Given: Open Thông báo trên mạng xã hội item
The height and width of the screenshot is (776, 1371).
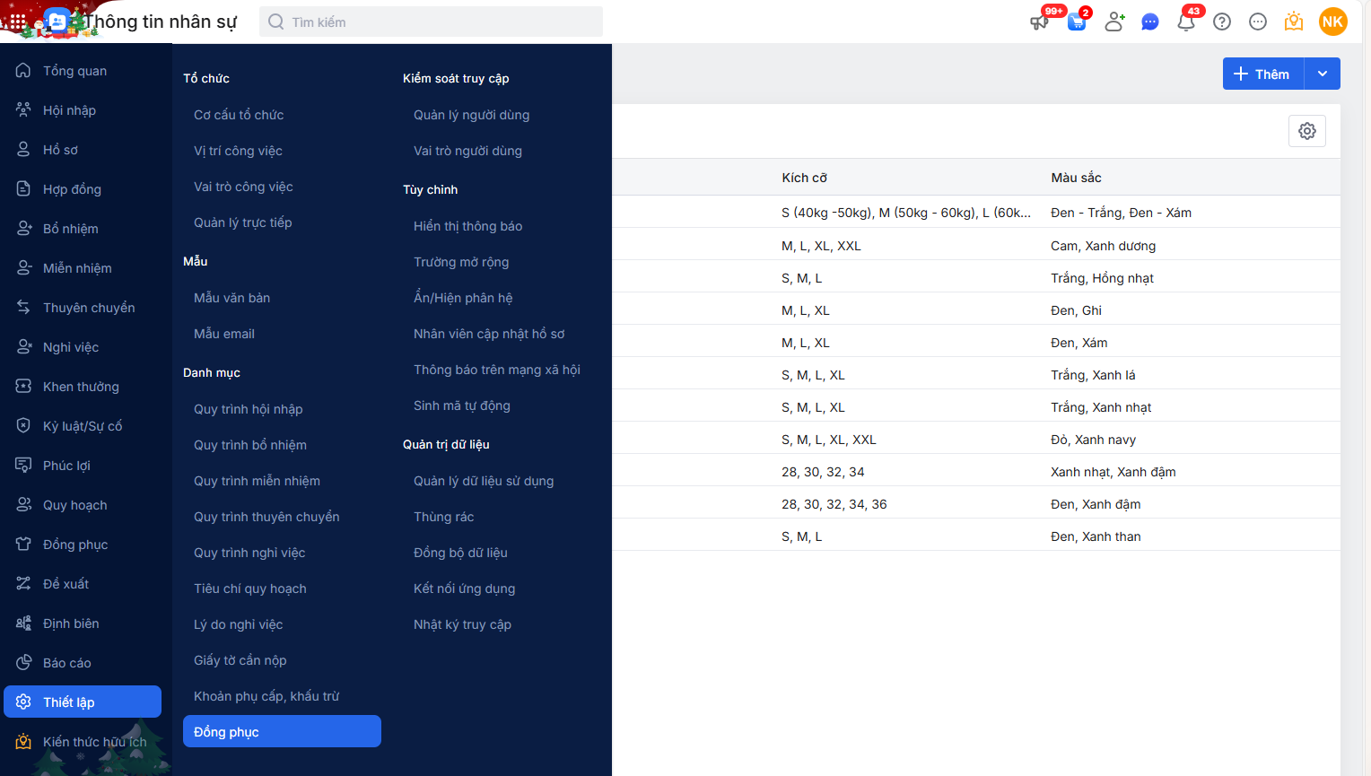Looking at the screenshot, I should click(x=497, y=370).
